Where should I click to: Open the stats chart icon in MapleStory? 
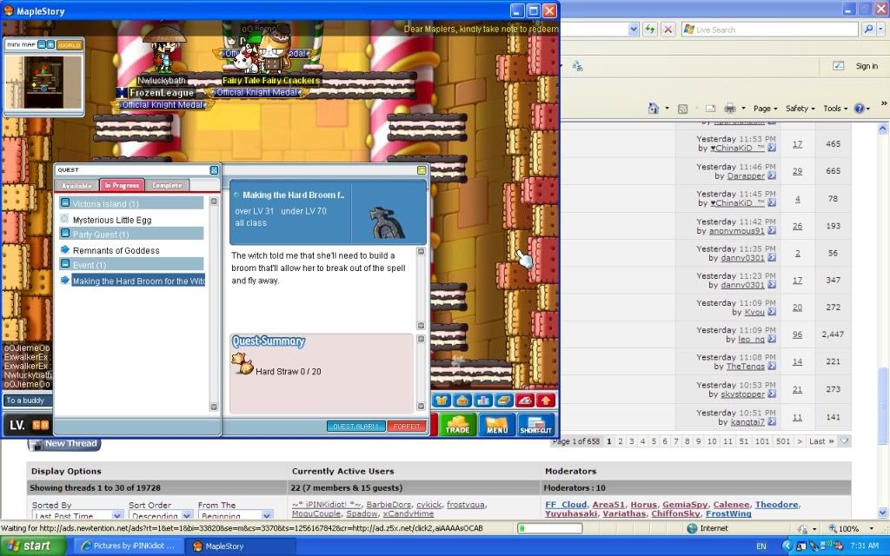click(483, 400)
